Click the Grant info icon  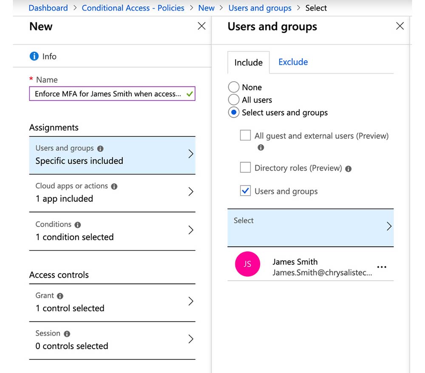[60, 296]
